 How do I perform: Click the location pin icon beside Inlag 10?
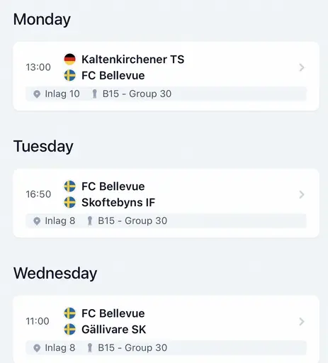tap(37, 94)
